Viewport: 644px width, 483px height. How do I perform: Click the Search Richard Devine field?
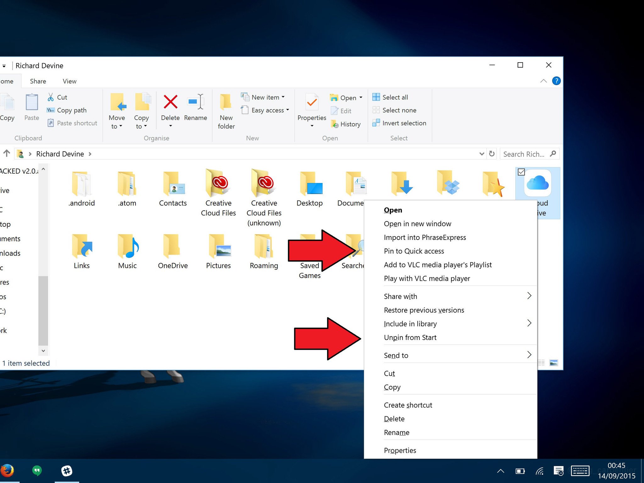coord(524,154)
